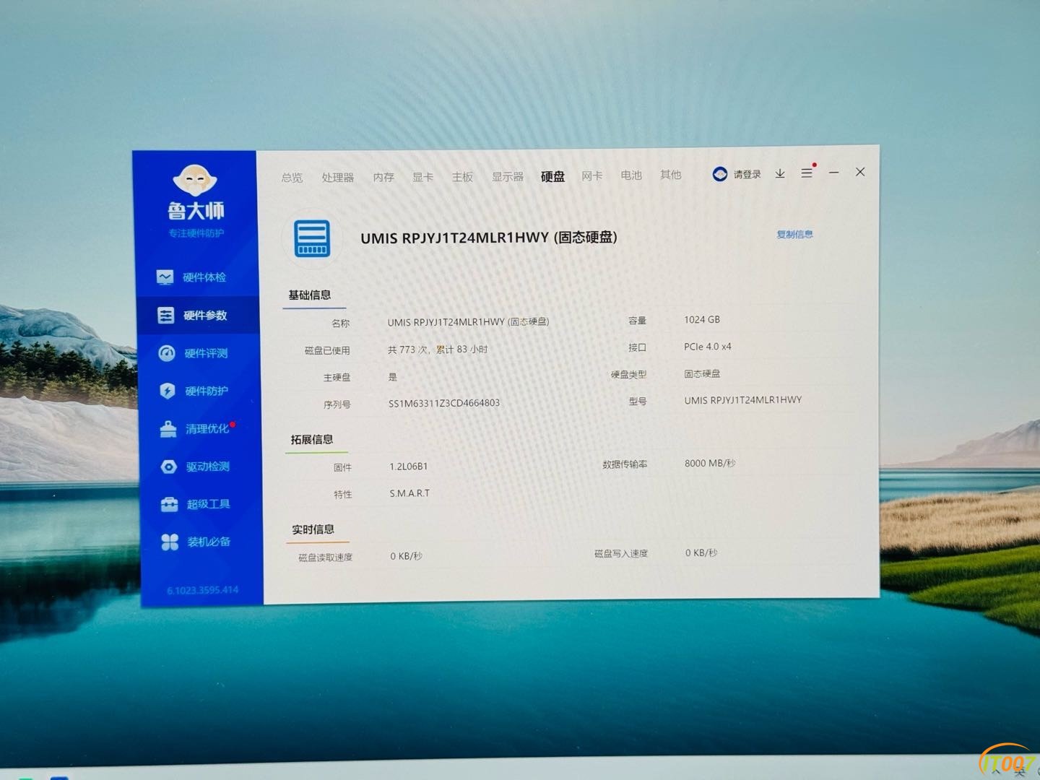
Task: Click the 请登录 login link
Action: (747, 174)
